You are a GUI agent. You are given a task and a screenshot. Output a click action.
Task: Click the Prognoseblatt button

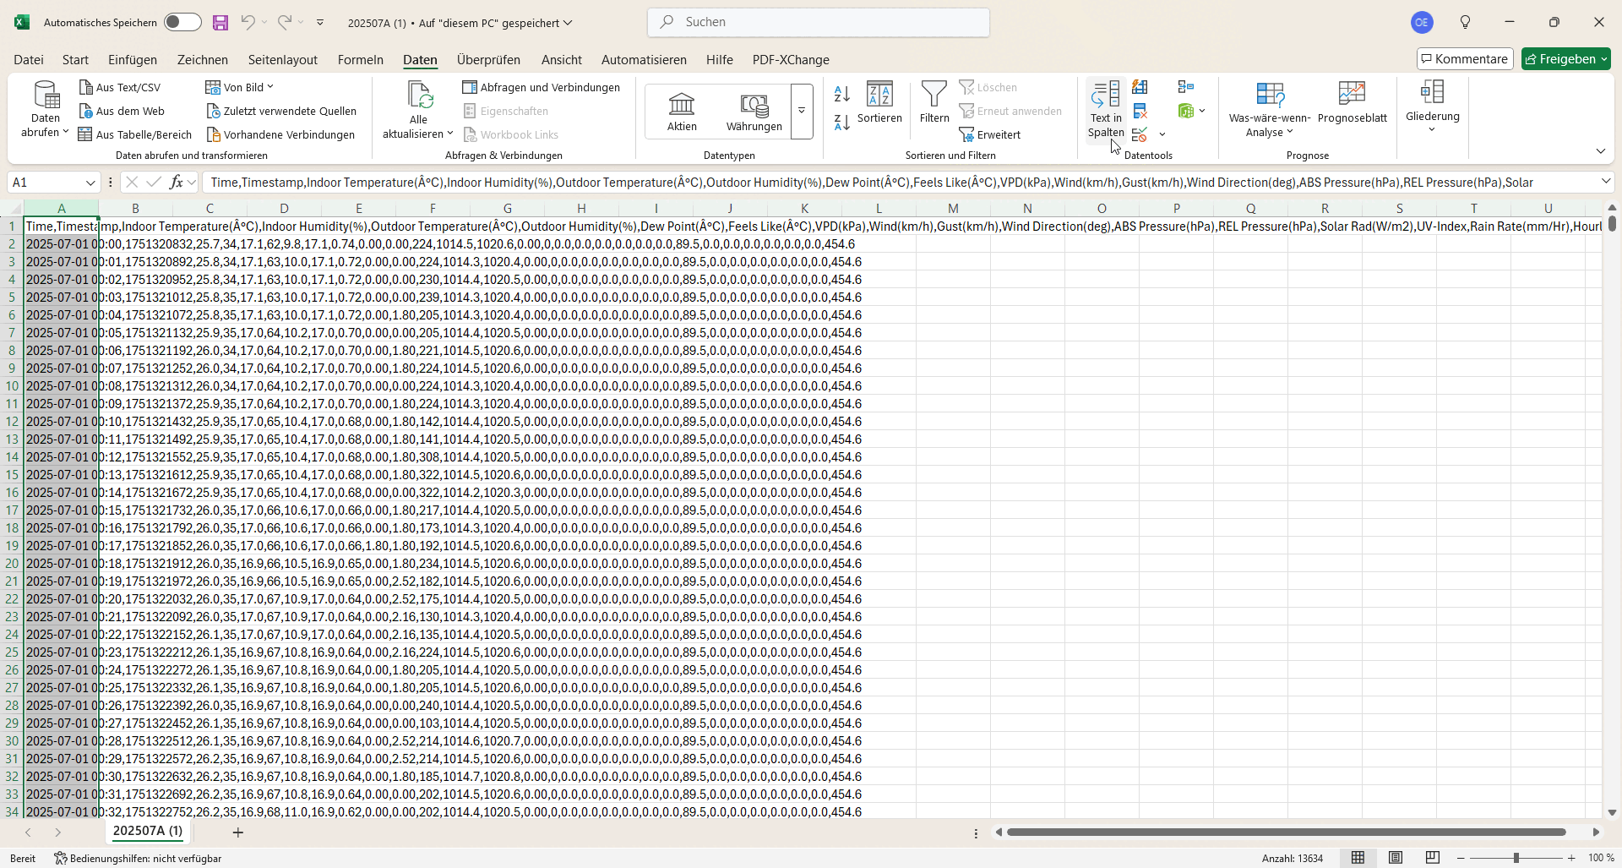[1352, 103]
